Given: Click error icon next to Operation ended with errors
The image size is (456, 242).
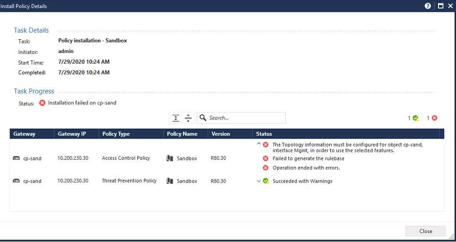Looking at the screenshot, I should tap(265, 168).
